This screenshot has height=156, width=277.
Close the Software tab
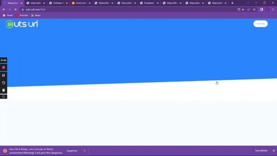pos(67,3)
